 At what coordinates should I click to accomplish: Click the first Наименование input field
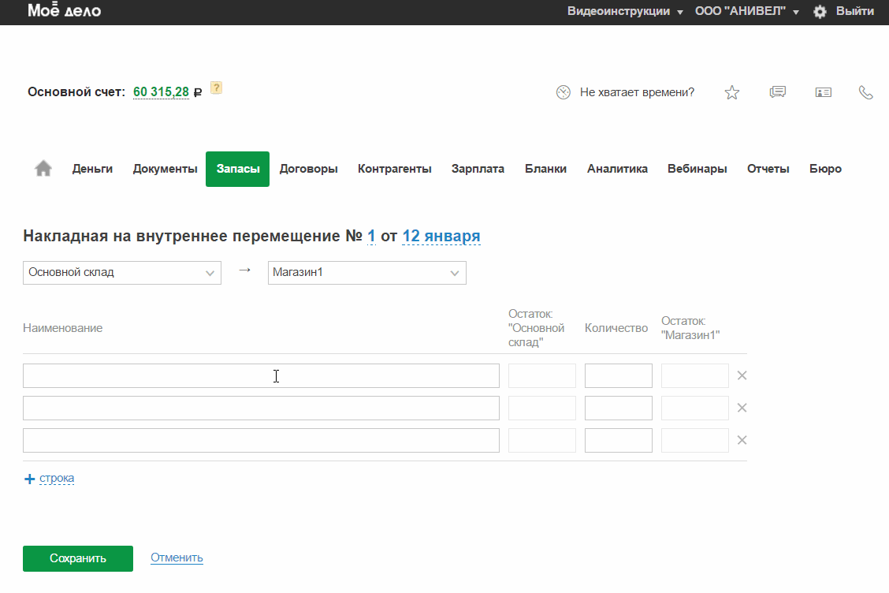coord(261,376)
